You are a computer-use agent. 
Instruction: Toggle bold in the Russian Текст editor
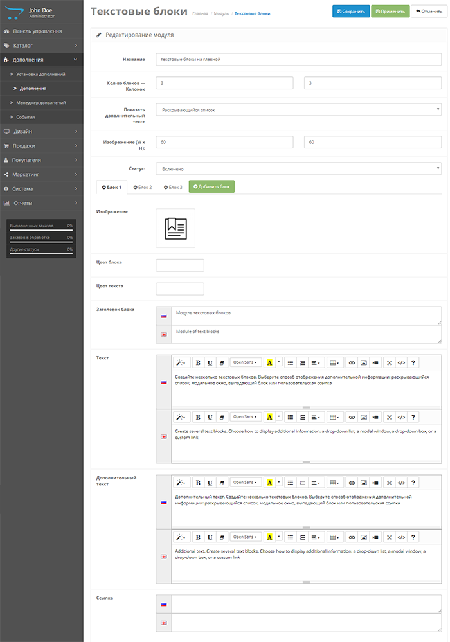199,362
